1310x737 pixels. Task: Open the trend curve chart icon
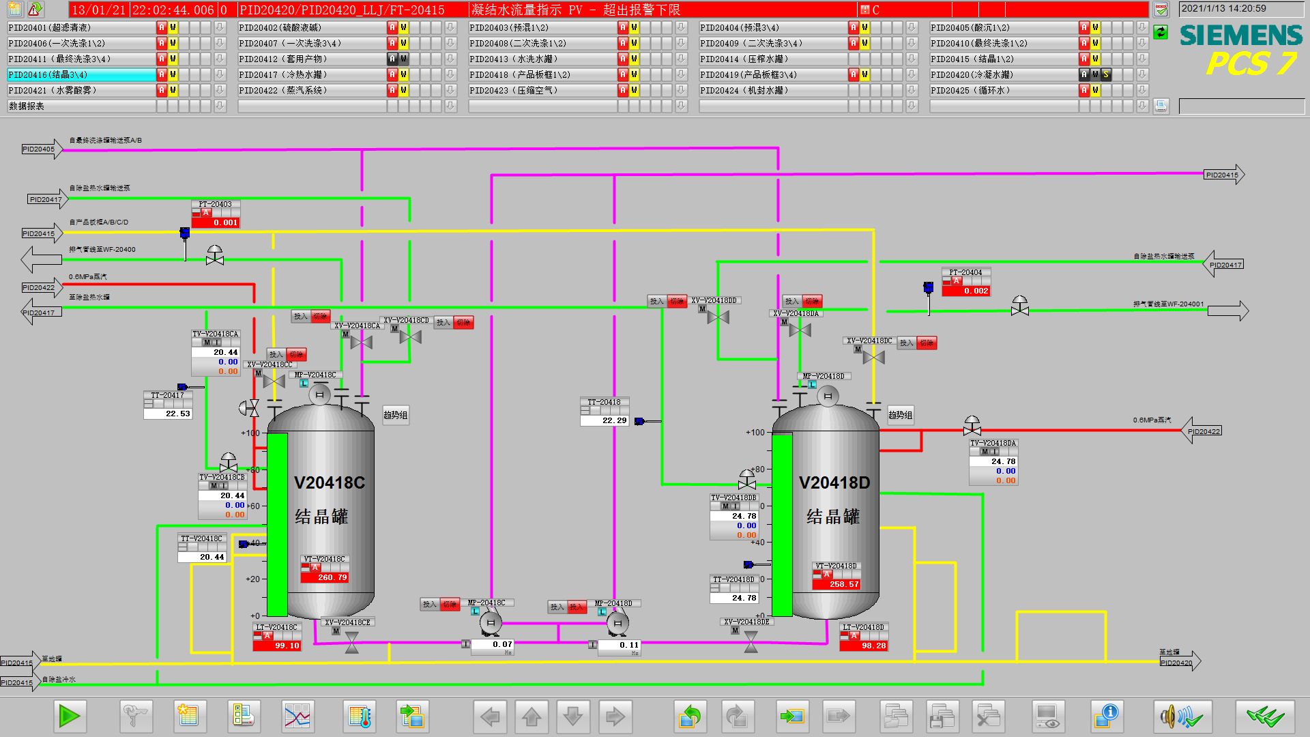(297, 717)
